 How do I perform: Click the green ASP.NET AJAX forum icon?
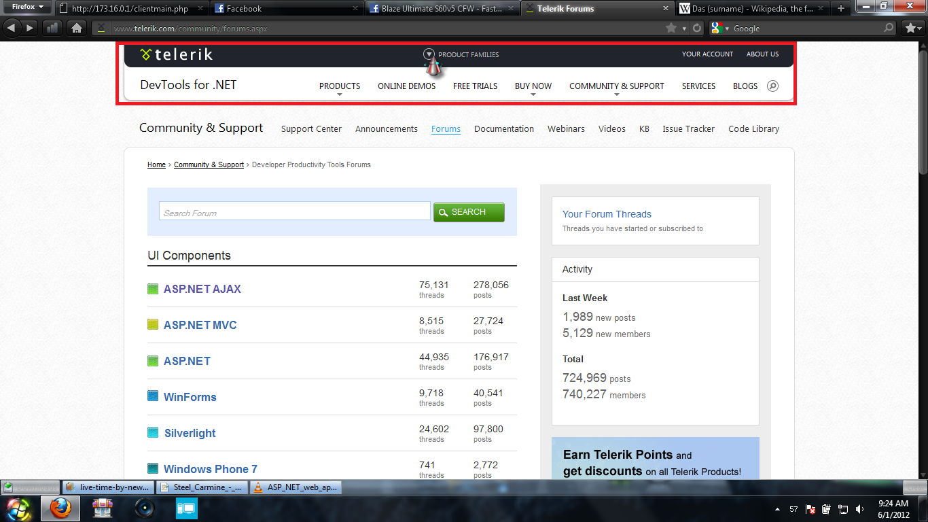pos(153,289)
